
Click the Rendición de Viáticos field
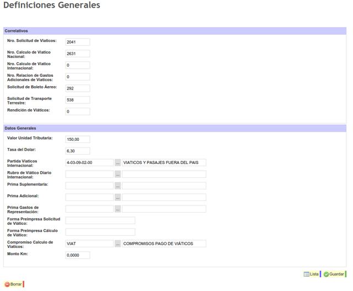pos(77,112)
